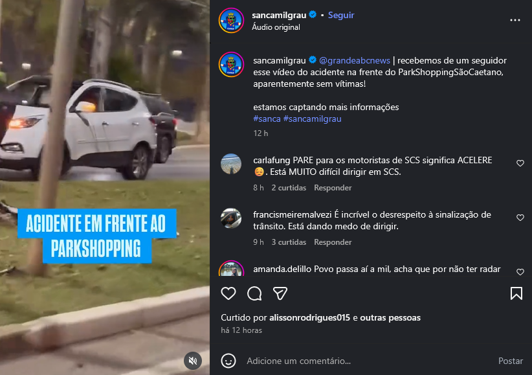532x375 pixels.
Task: Reply to carlafung's comment
Action: click(x=333, y=188)
